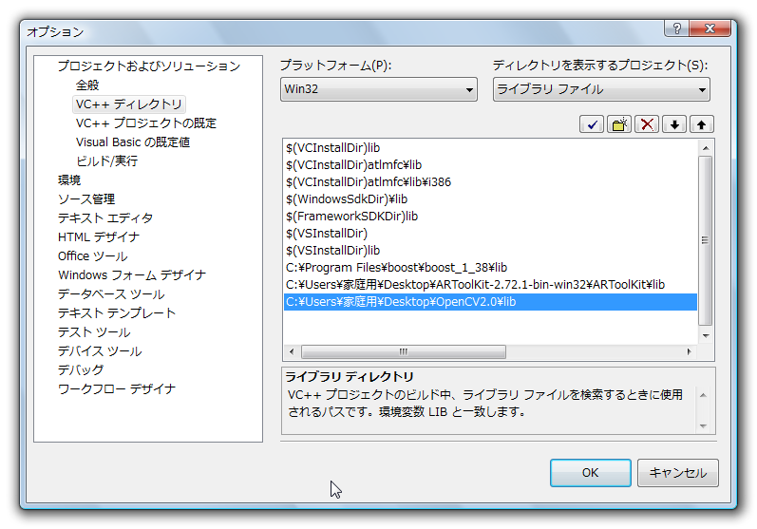Viewport: 757px width, 529px height.
Task: Select the ARToolKit lib path entry
Action: tap(475, 285)
